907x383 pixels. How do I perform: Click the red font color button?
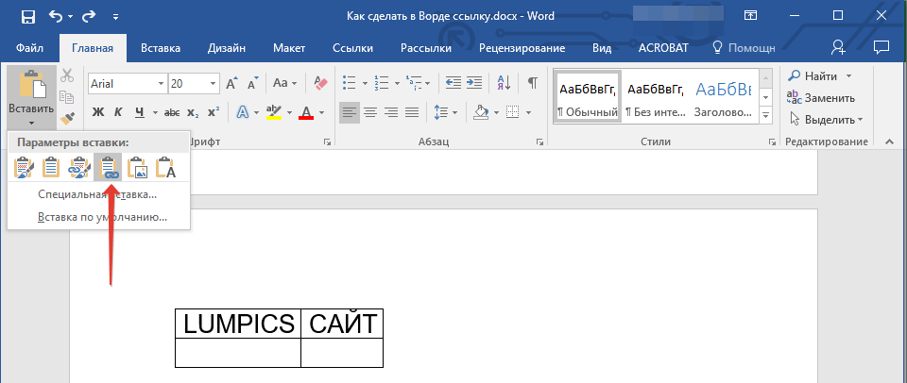click(306, 113)
